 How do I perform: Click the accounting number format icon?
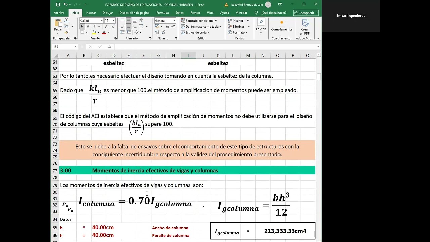(157, 26)
